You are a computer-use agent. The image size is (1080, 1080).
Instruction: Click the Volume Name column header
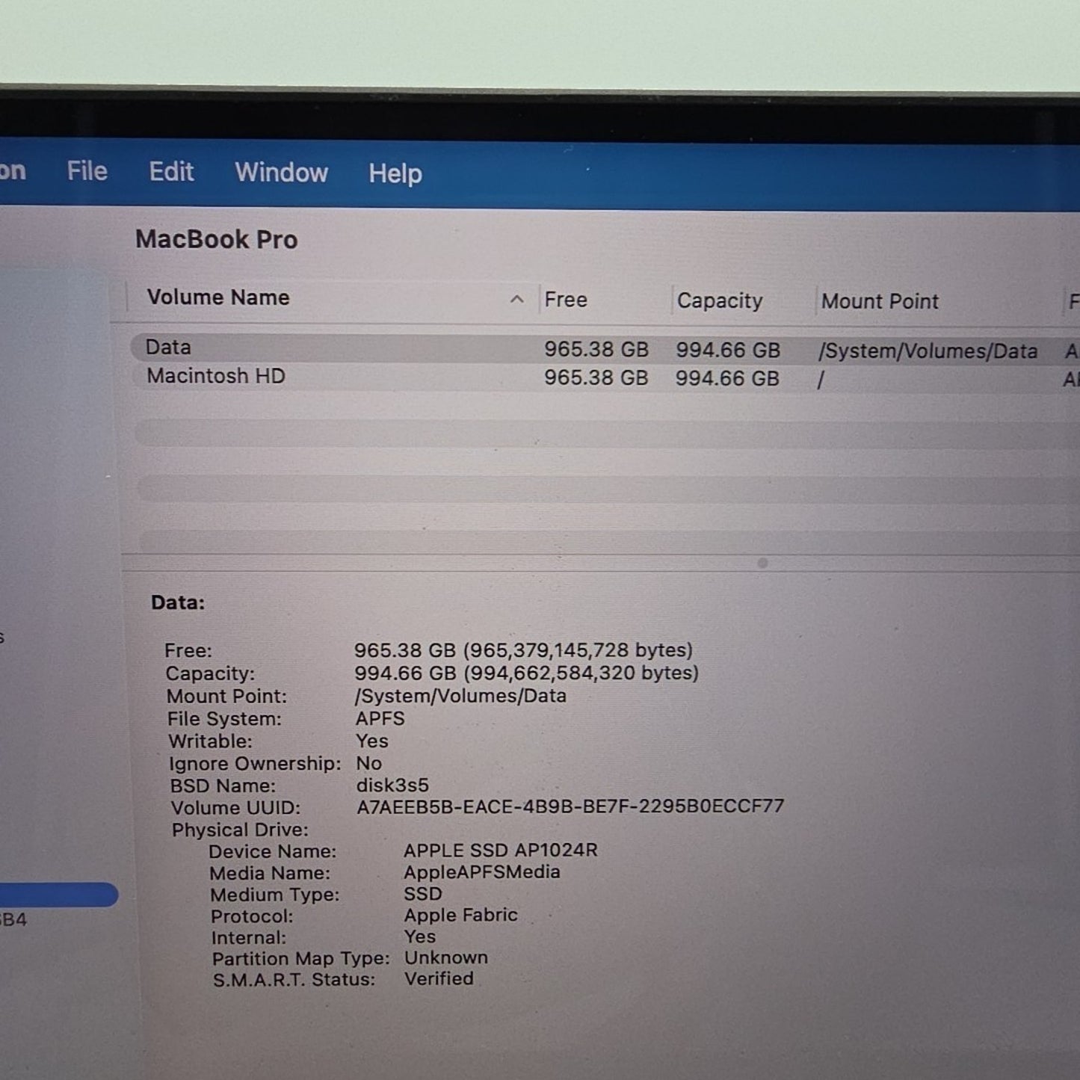(x=218, y=297)
